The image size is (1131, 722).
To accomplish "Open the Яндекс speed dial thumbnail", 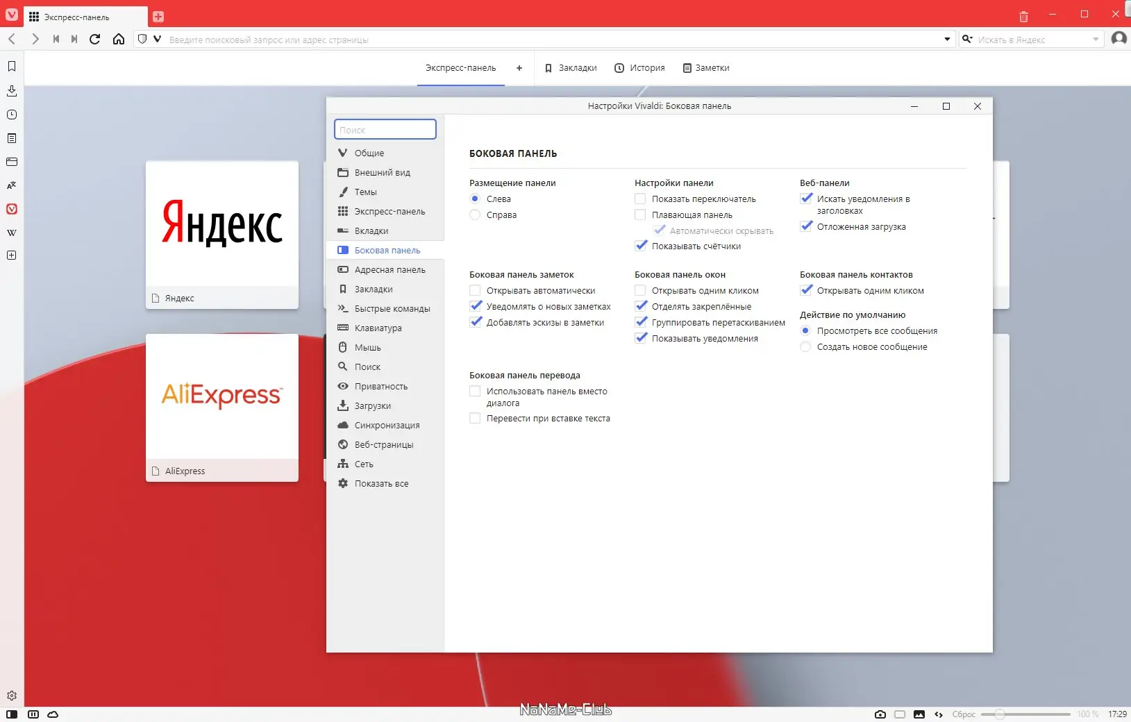I will [x=222, y=235].
